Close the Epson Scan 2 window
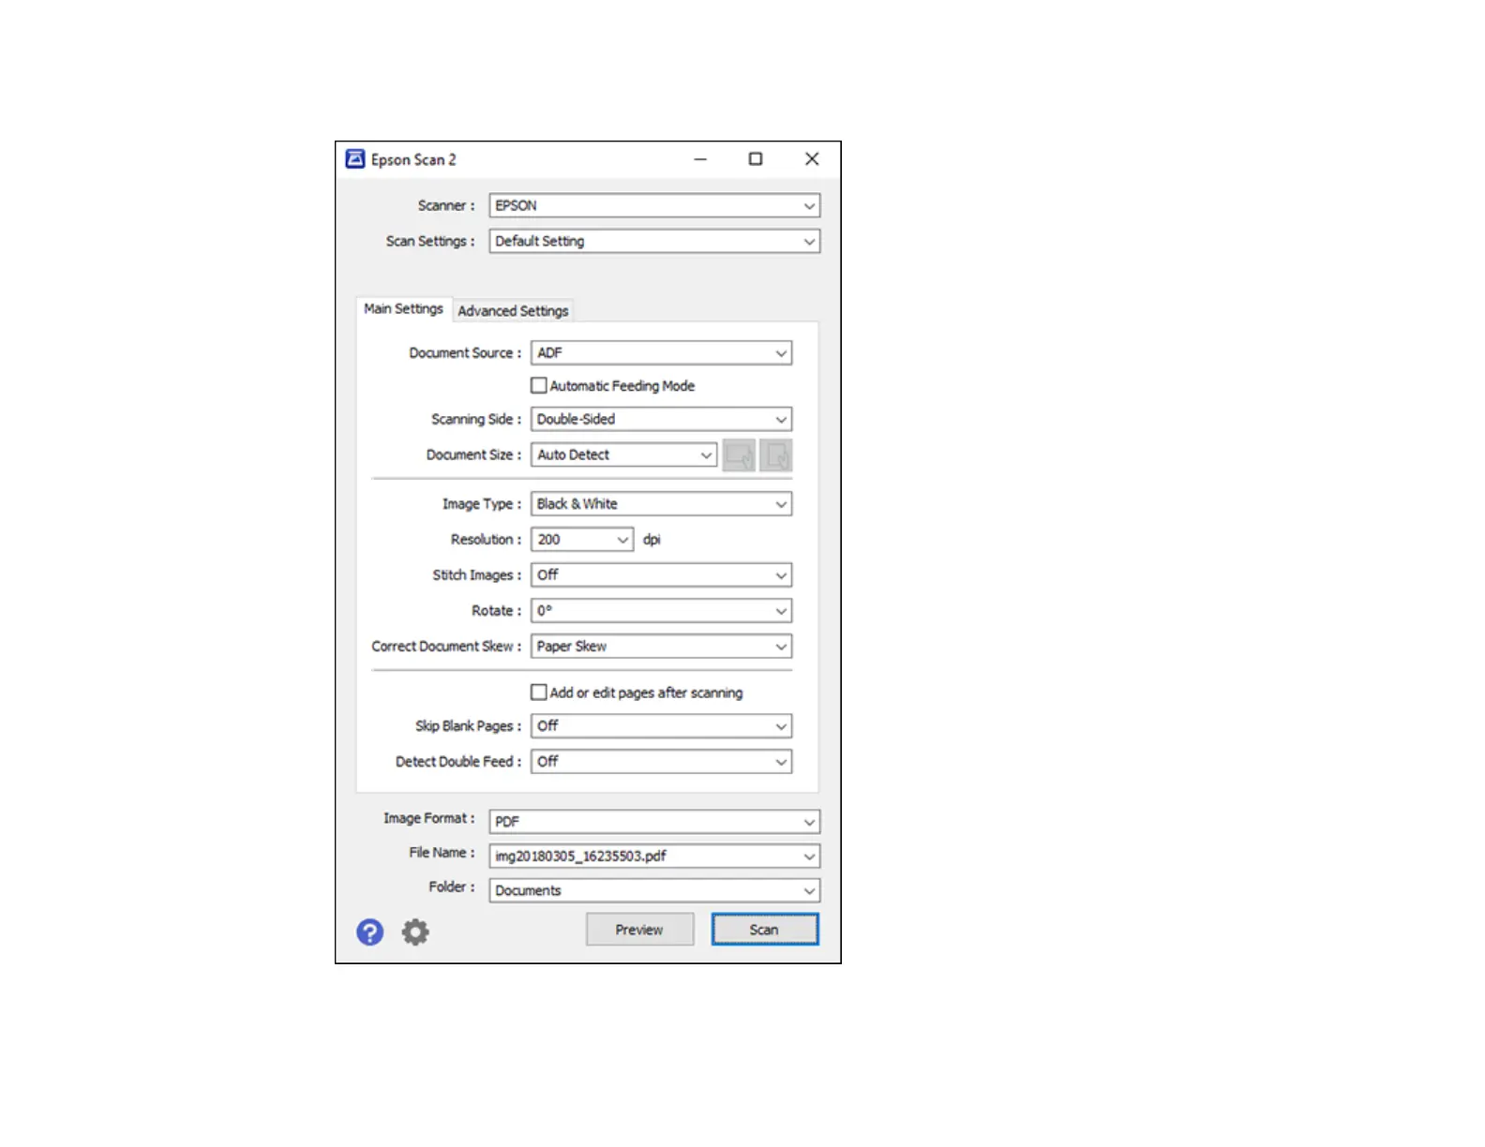 tap(812, 159)
